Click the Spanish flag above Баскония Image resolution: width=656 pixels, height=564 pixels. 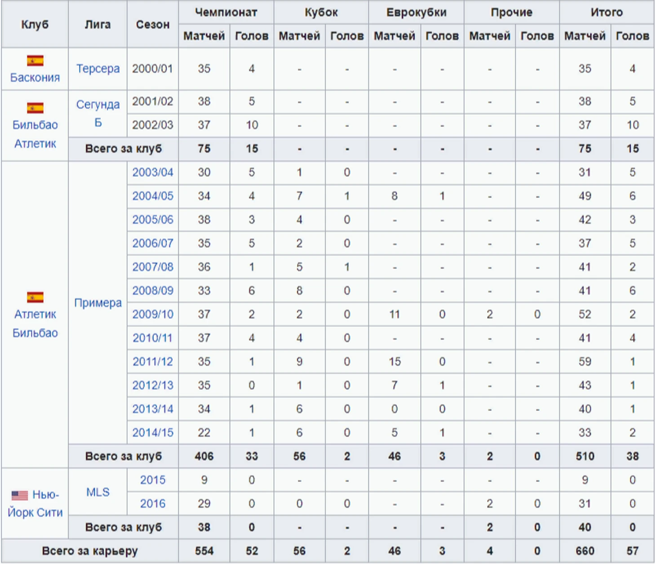point(35,61)
